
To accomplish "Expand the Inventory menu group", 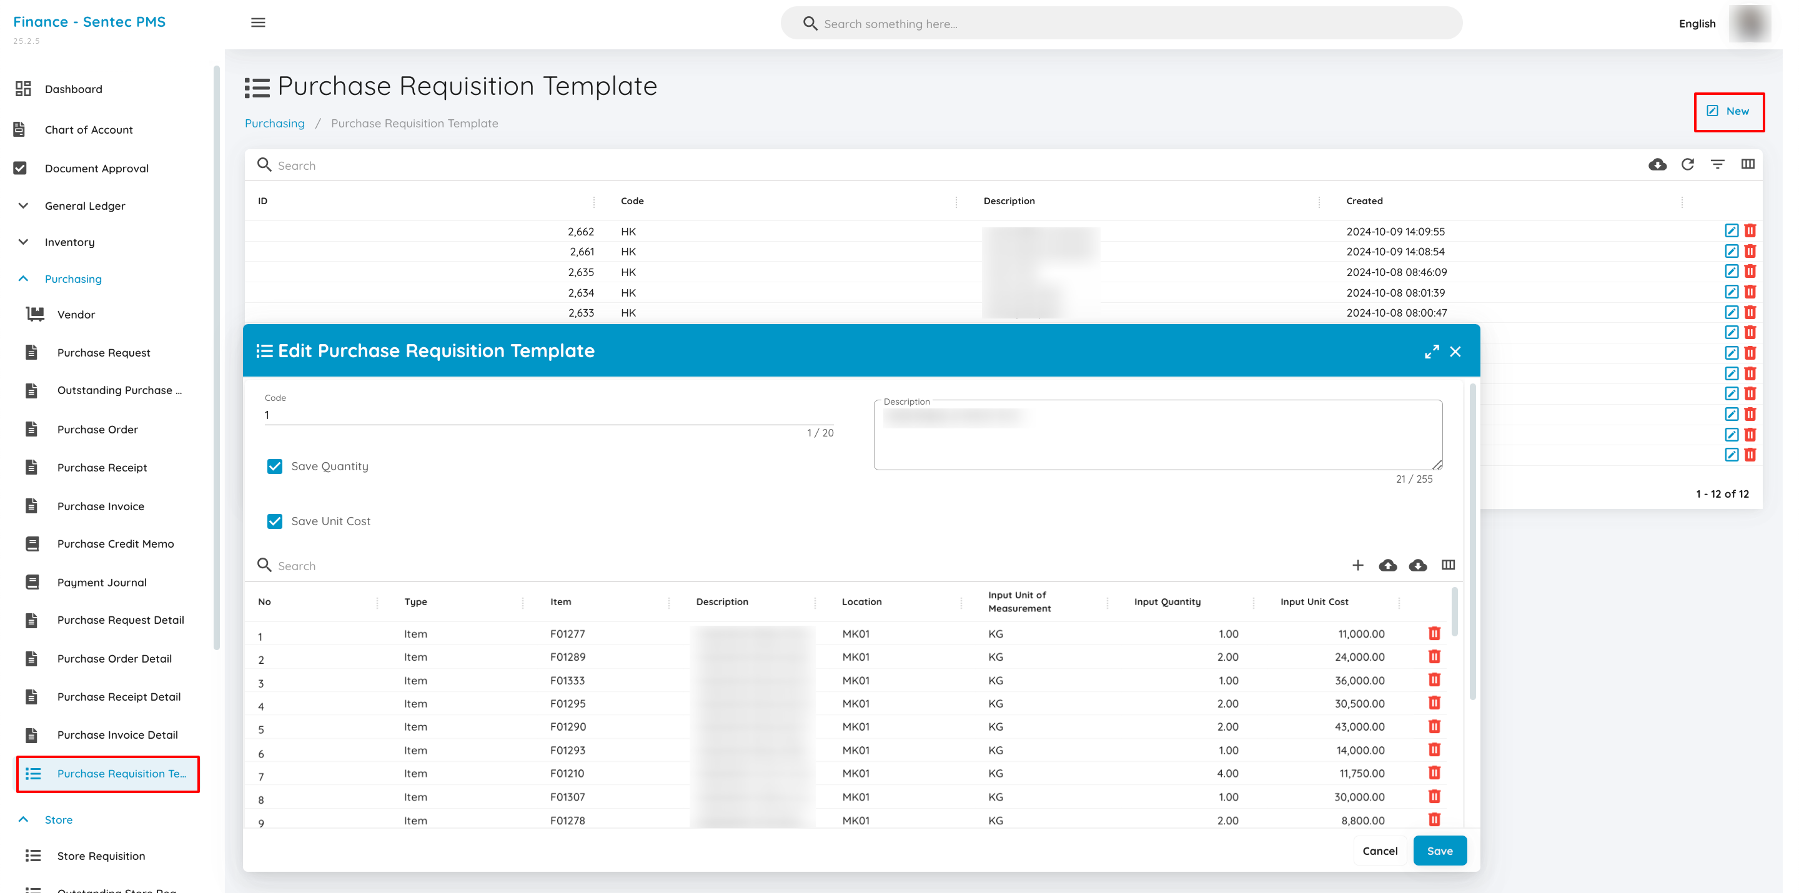I will (69, 242).
